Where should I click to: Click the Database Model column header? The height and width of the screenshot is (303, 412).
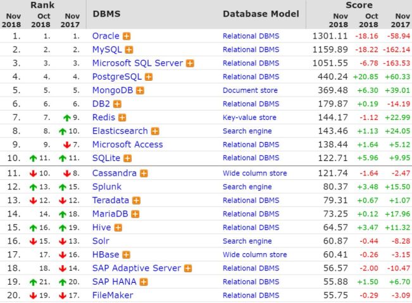(261, 14)
